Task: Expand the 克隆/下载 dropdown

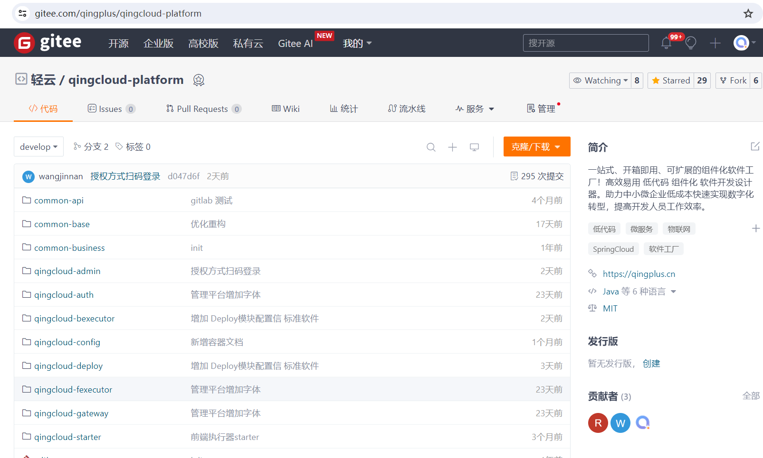Action: (537, 147)
